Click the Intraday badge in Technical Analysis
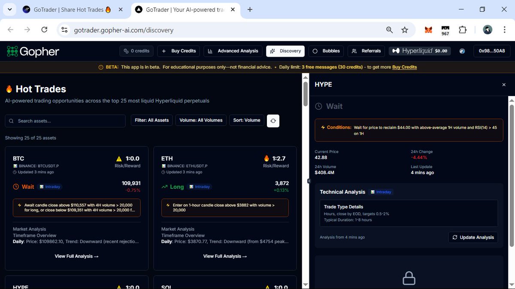 [x=382, y=192]
